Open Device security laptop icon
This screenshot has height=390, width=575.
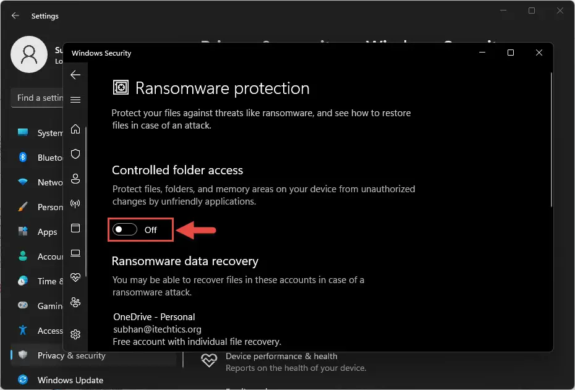pos(75,253)
